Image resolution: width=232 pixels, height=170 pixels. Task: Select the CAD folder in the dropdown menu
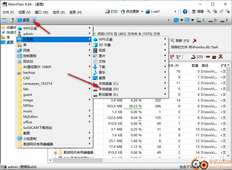pyautogui.click(x=54, y=78)
